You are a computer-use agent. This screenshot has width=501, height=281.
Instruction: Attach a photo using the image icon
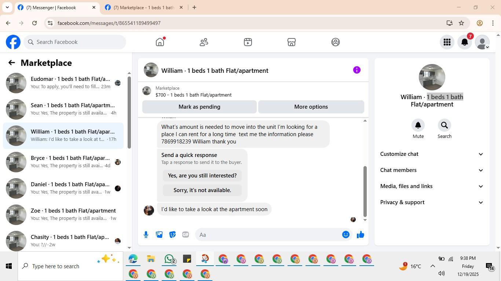coord(159,235)
